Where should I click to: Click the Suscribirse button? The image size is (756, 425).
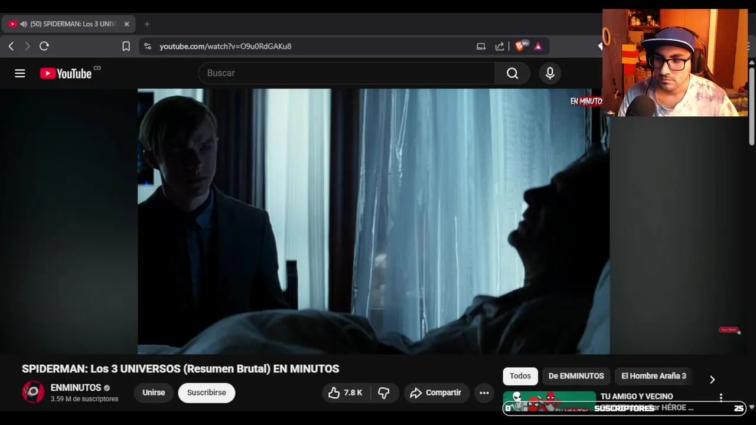207,393
